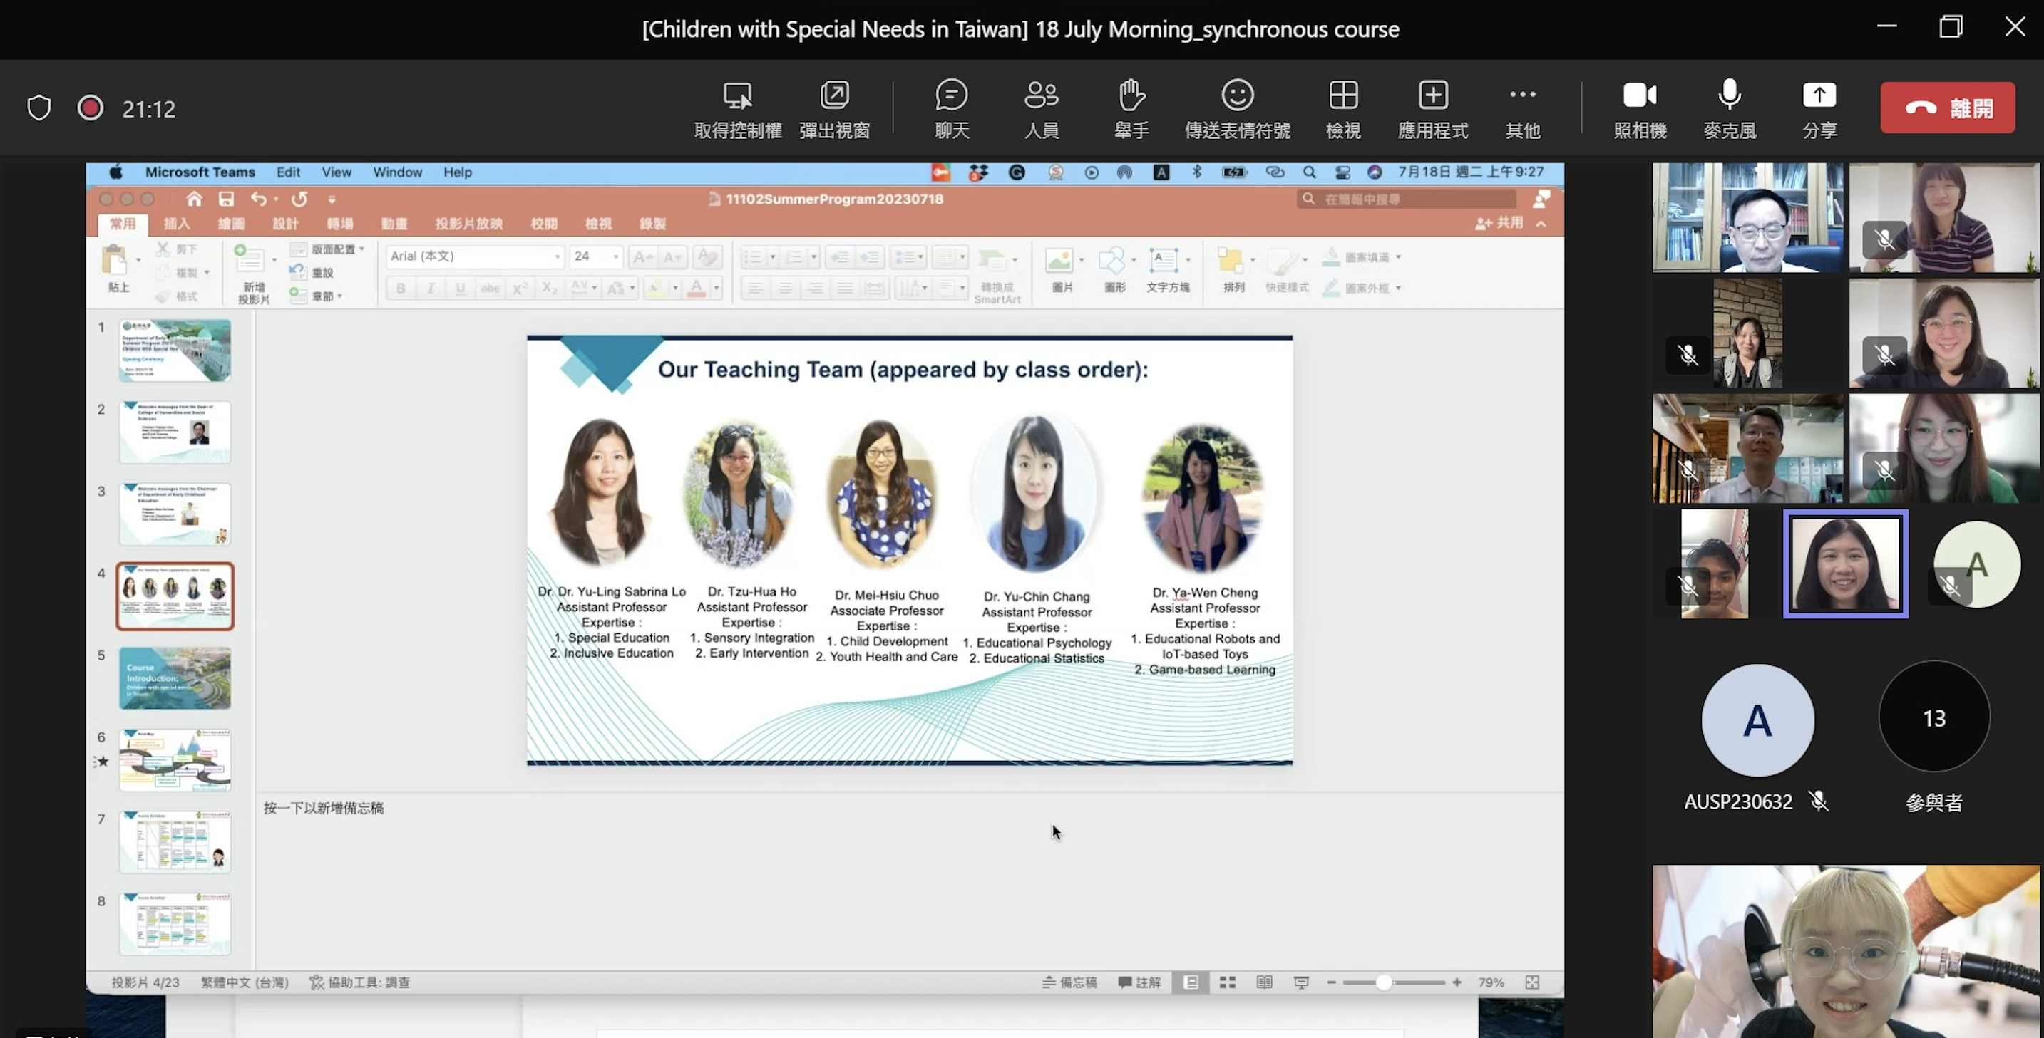Leave the meeting with the 離開 button
This screenshot has width=2044, height=1038.
[1947, 108]
